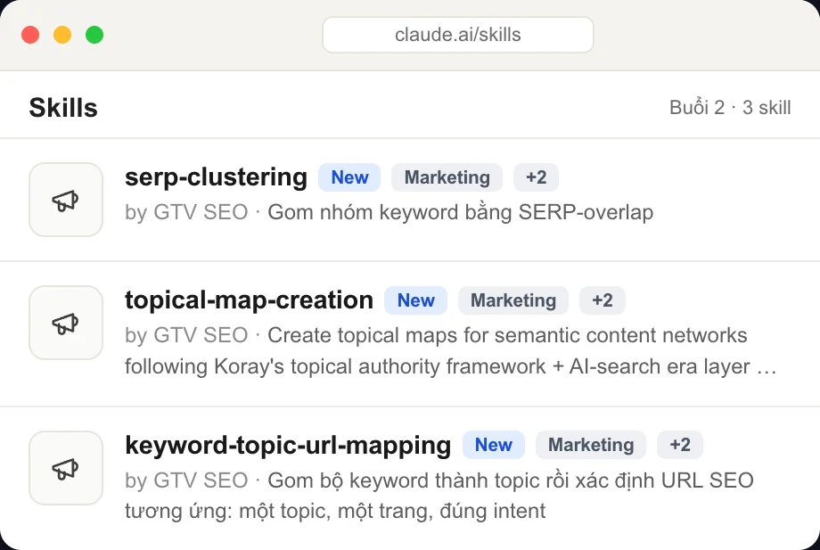Expand the +2 tags on serp-clustering

536,177
